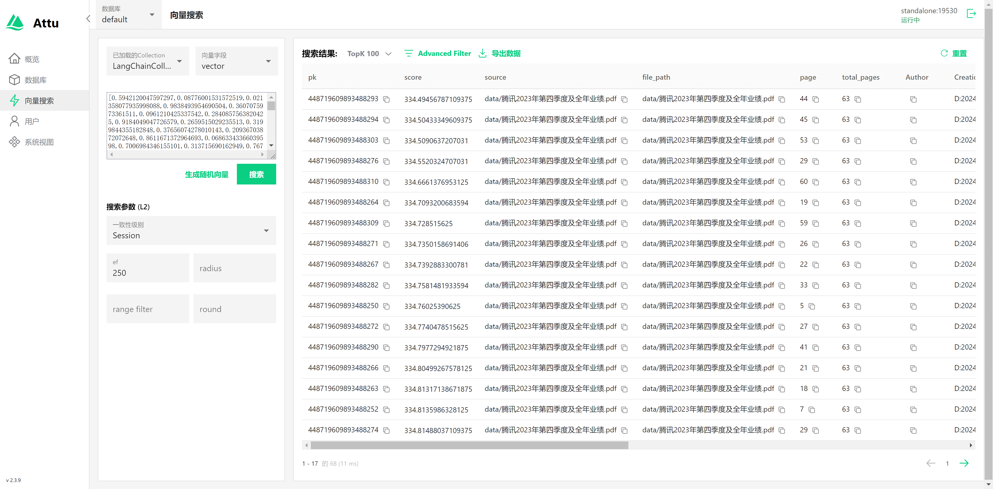Copy pk 448719609893488310
This screenshot has width=993, height=489.
click(x=386, y=182)
